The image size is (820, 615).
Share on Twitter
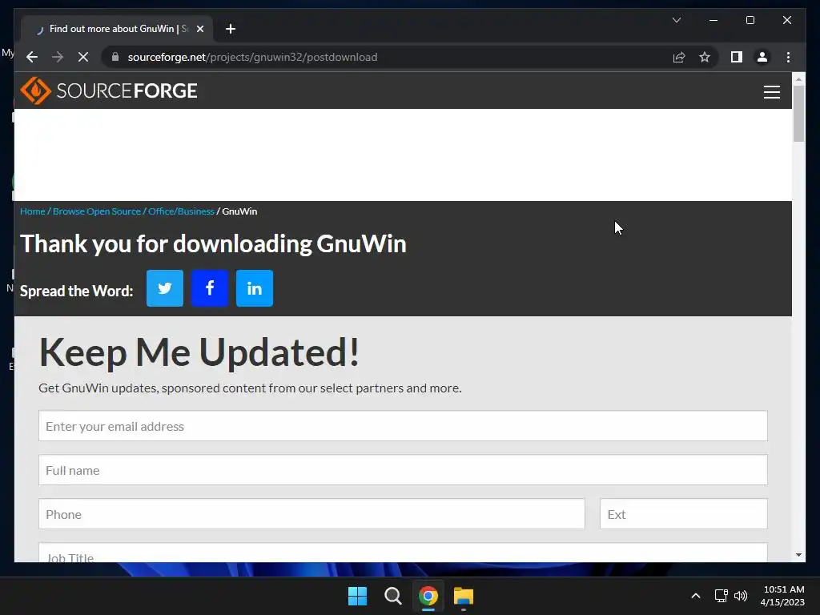tap(165, 288)
